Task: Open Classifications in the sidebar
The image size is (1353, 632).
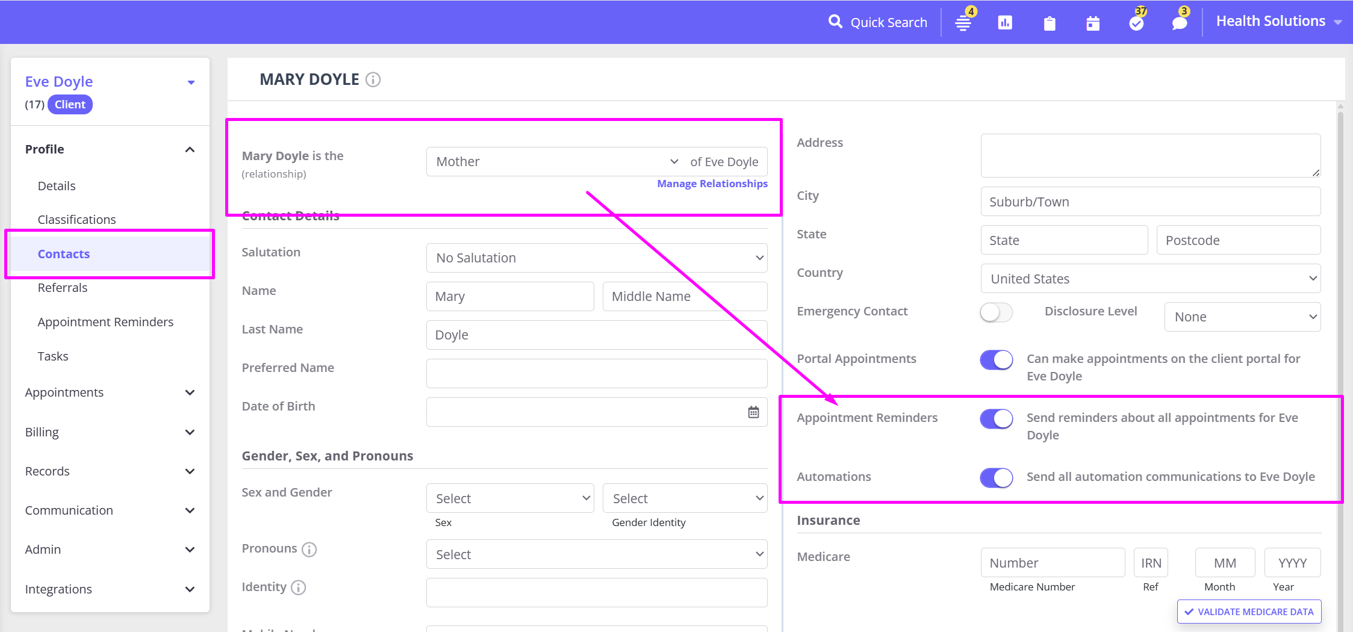Action: (76, 220)
